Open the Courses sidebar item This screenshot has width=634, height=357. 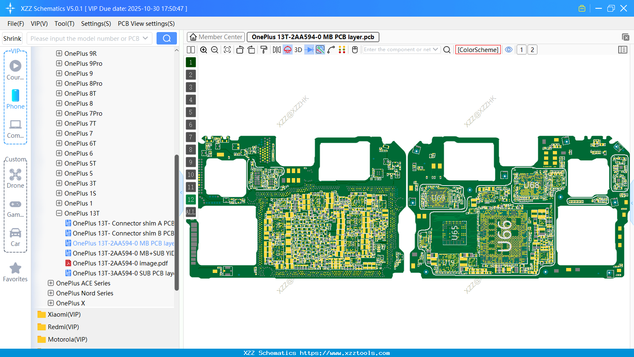pyautogui.click(x=15, y=70)
